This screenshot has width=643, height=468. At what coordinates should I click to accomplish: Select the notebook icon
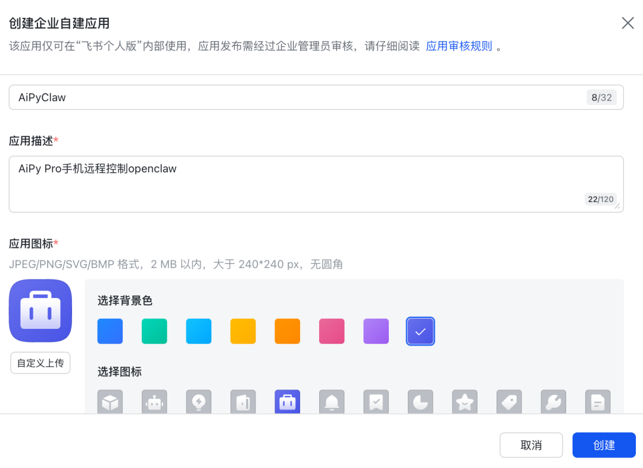click(243, 401)
